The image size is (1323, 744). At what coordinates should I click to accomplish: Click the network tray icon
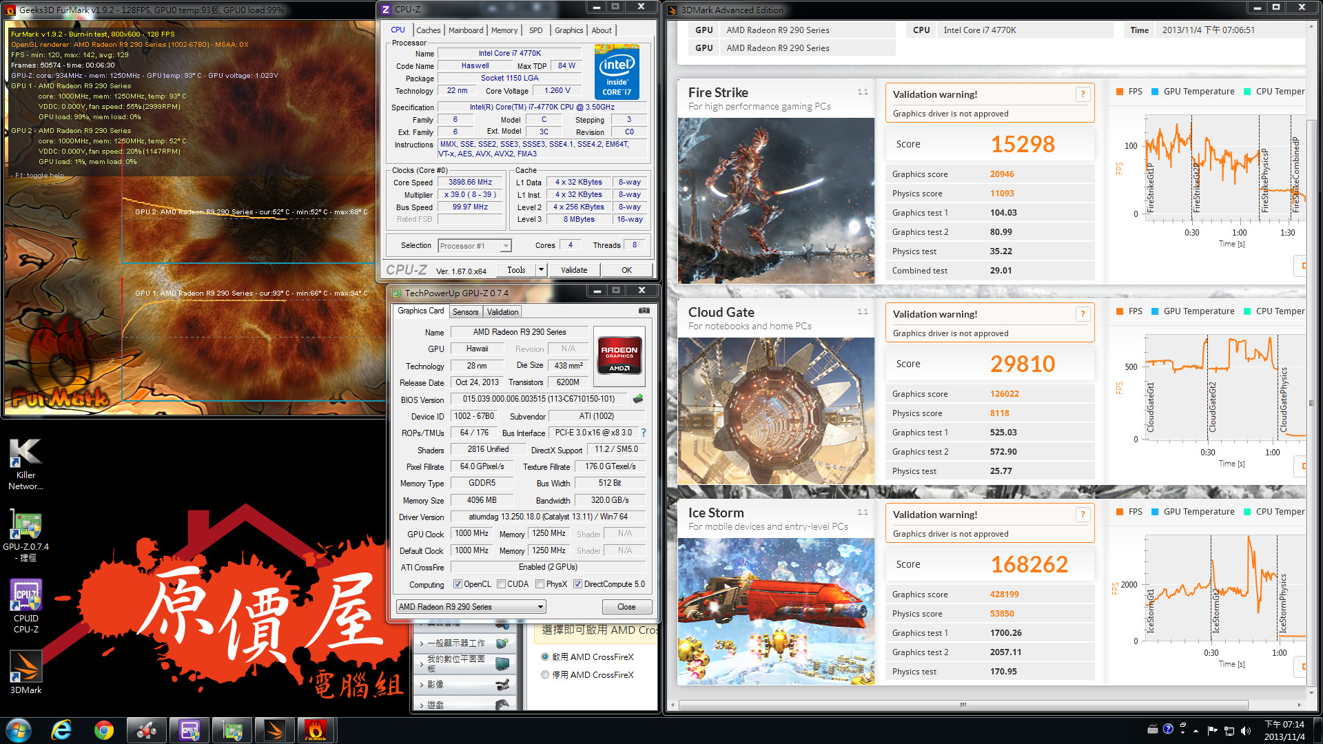tap(1229, 730)
